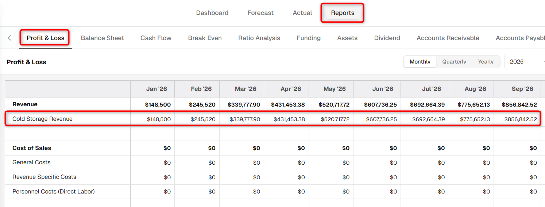
Task: View the Ratio Analysis report
Action: [259, 38]
